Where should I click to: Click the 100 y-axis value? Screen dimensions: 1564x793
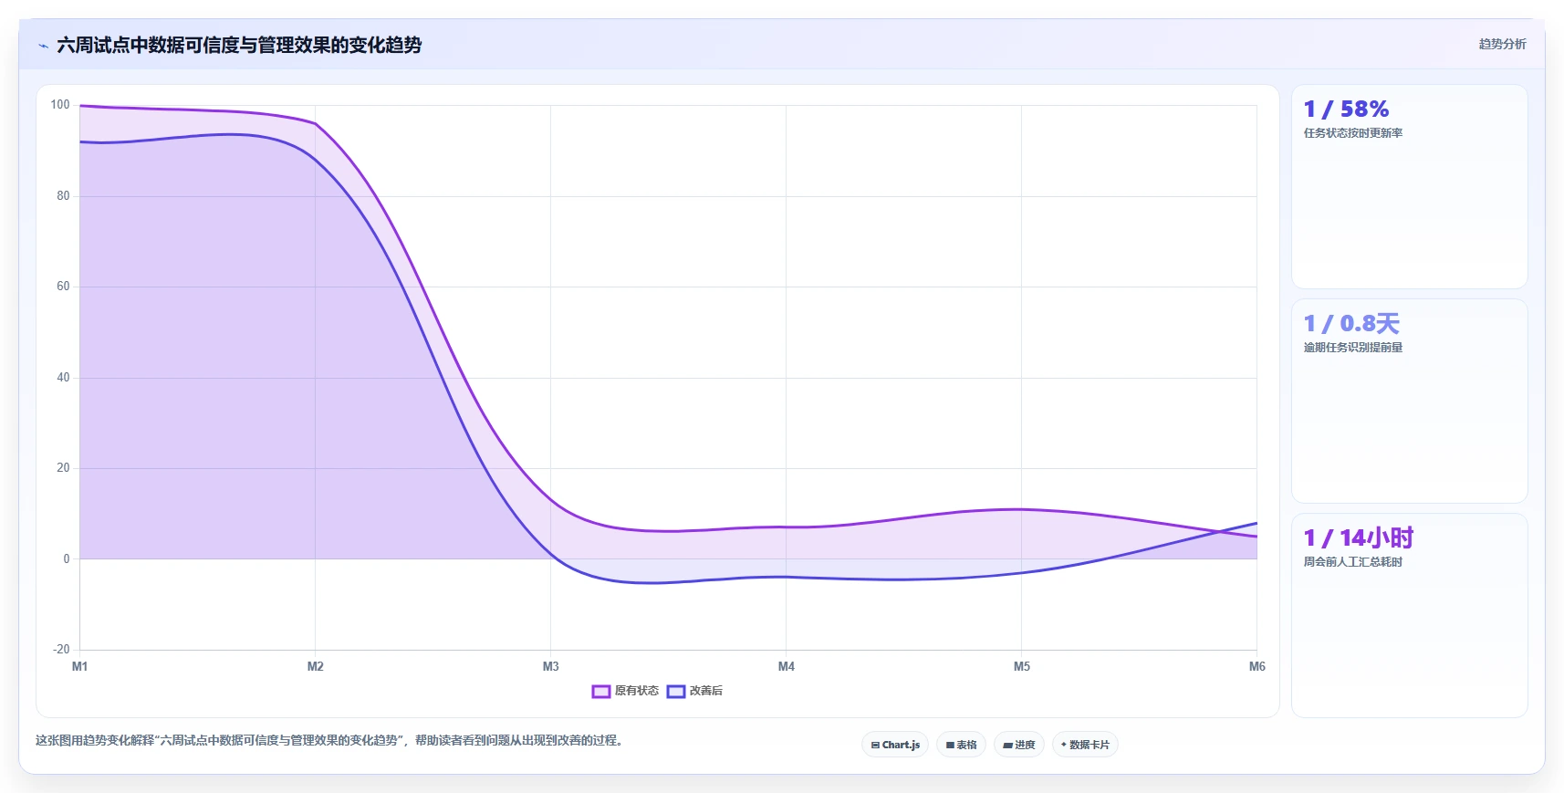click(x=60, y=105)
